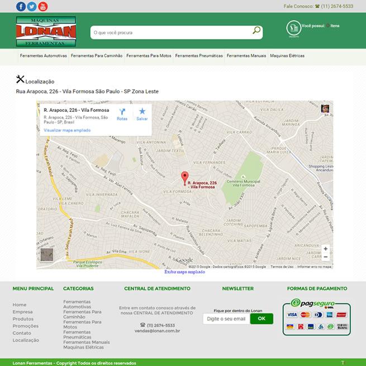Click the Boleto payment icon
Viewport: 366px width, 366px height.
click(x=342, y=326)
